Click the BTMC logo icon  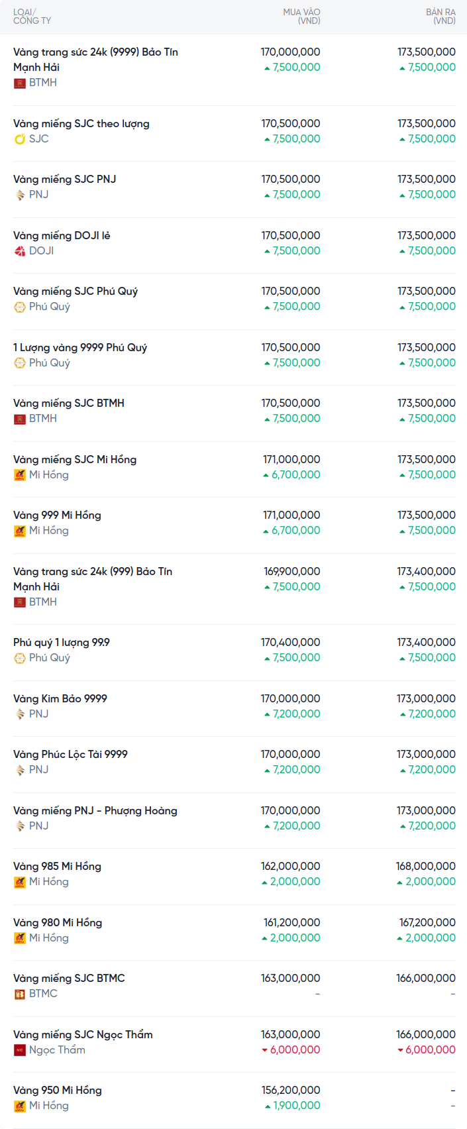point(20,994)
